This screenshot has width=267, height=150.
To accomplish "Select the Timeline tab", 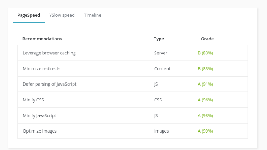I will [x=93, y=15].
